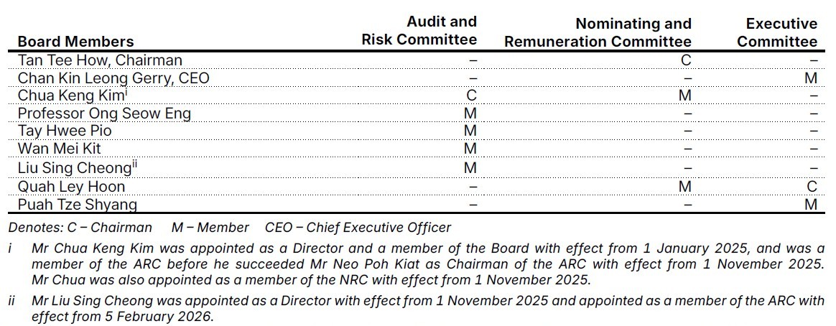Click the Audit and Risk Committee header
Image resolution: width=836 pixels, height=326 pixels.
[419, 31]
